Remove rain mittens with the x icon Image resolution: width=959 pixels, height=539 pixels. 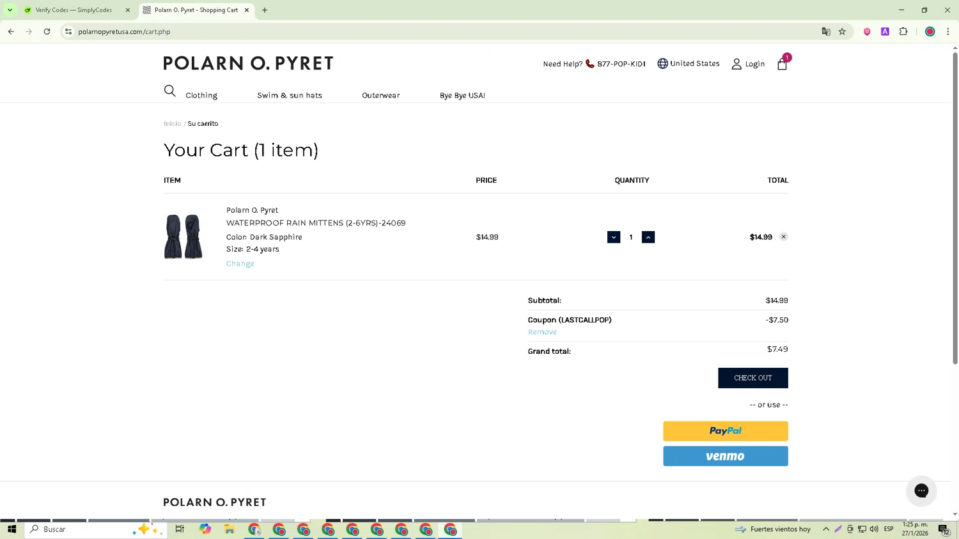pos(783,237)
